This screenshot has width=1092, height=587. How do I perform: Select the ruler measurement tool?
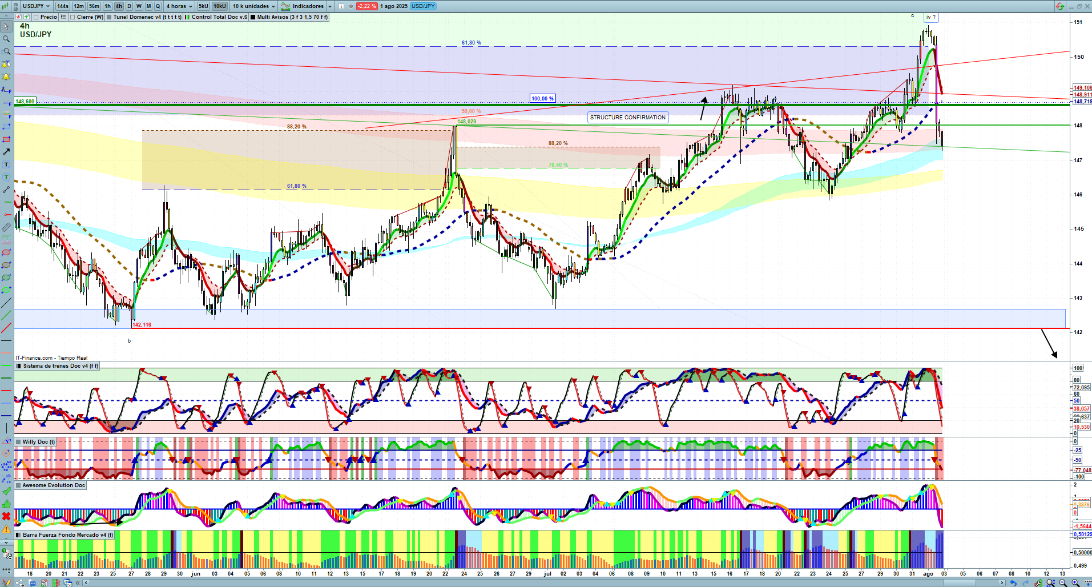[x=6, y=227]
